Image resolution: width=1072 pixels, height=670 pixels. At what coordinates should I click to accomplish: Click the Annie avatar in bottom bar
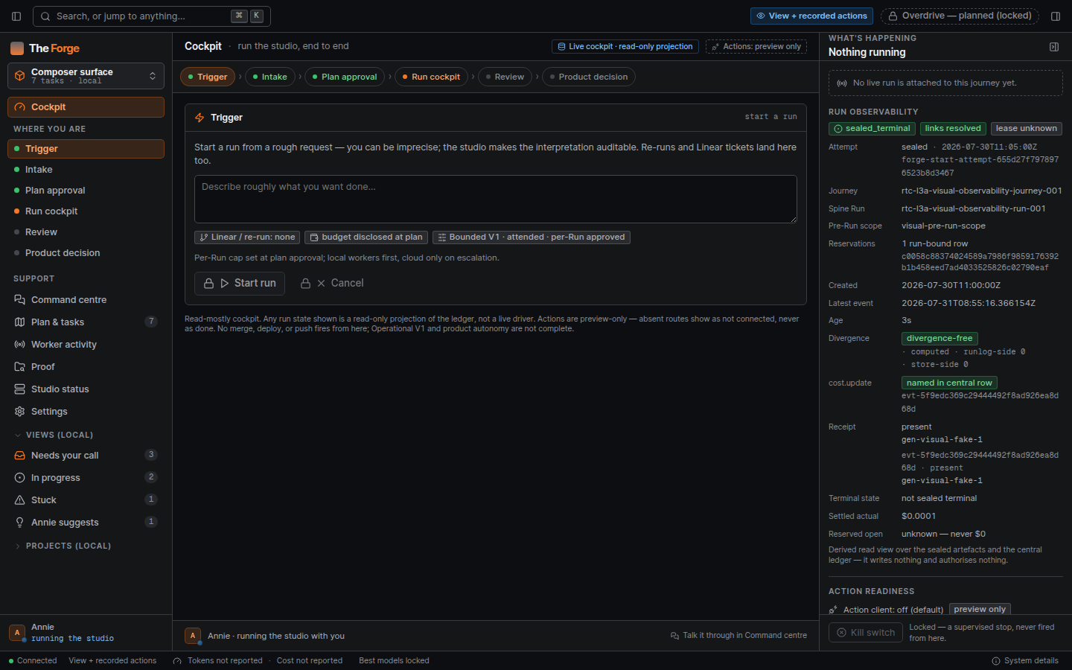193,636
